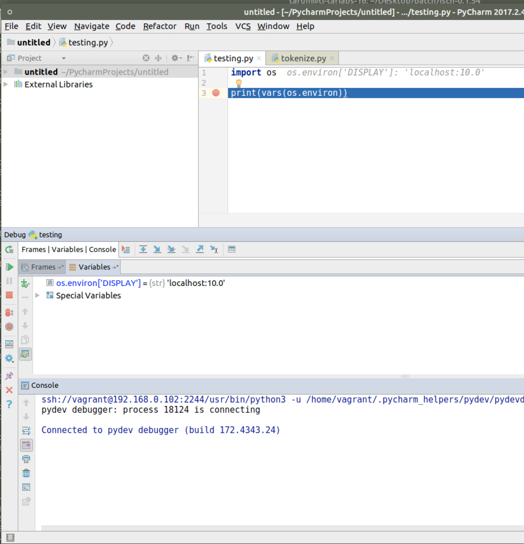Toggle soft wraps in Console
The image size is (524, 544).
[26, 431]
